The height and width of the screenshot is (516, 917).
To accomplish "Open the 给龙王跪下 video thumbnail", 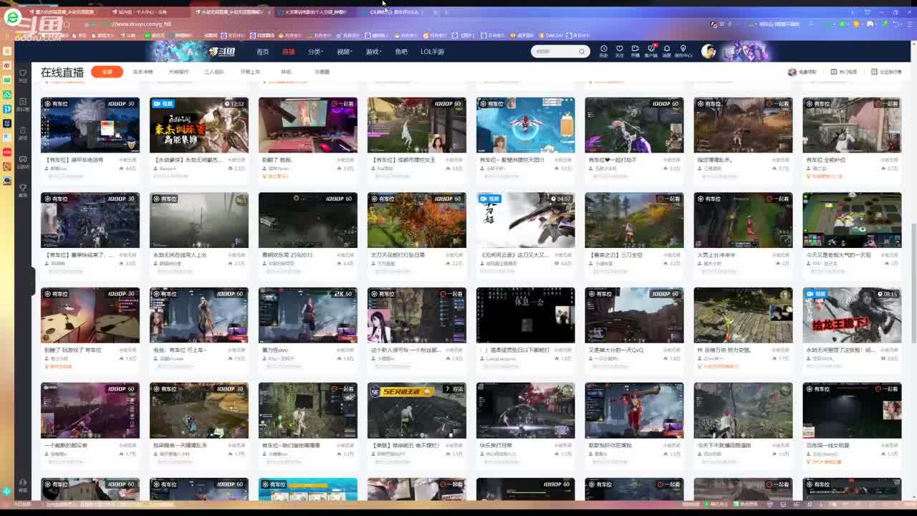I will click(852, 315).
